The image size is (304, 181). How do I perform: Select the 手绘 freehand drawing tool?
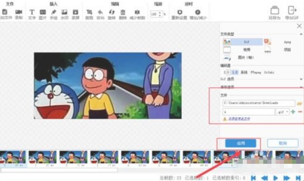(53, 12)
